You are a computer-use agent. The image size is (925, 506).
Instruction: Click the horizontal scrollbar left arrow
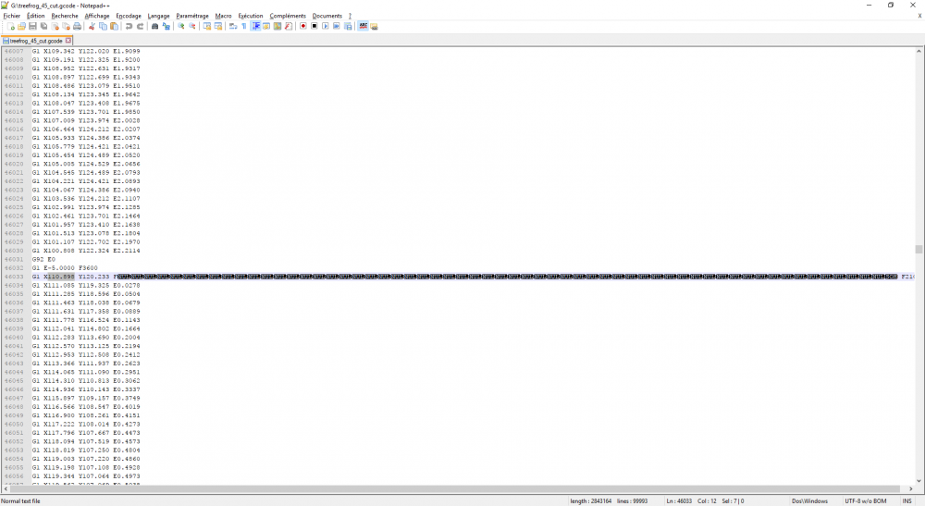pyautogui.click(x=6, y=488)
